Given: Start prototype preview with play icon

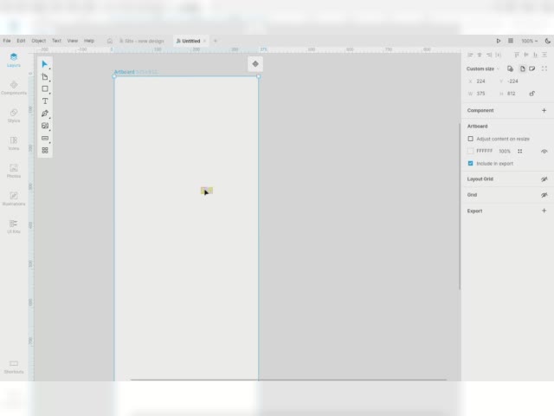Looking at the screenshot, I should (499, 41).
